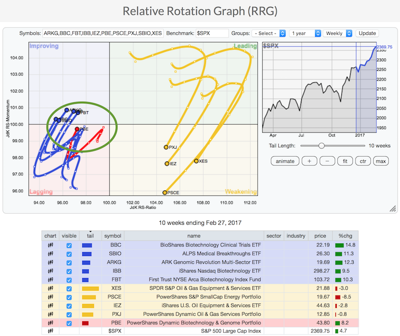The width and height of the screenshot is (400, 336).
Task: Uncheck visibility for IBB
Action: point(68,271)
